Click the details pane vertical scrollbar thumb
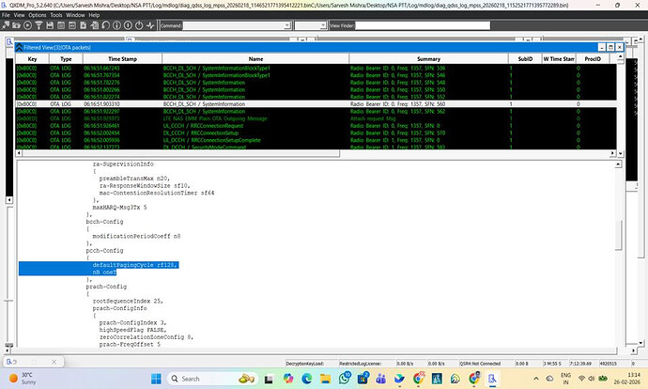 tap(618, 236)
